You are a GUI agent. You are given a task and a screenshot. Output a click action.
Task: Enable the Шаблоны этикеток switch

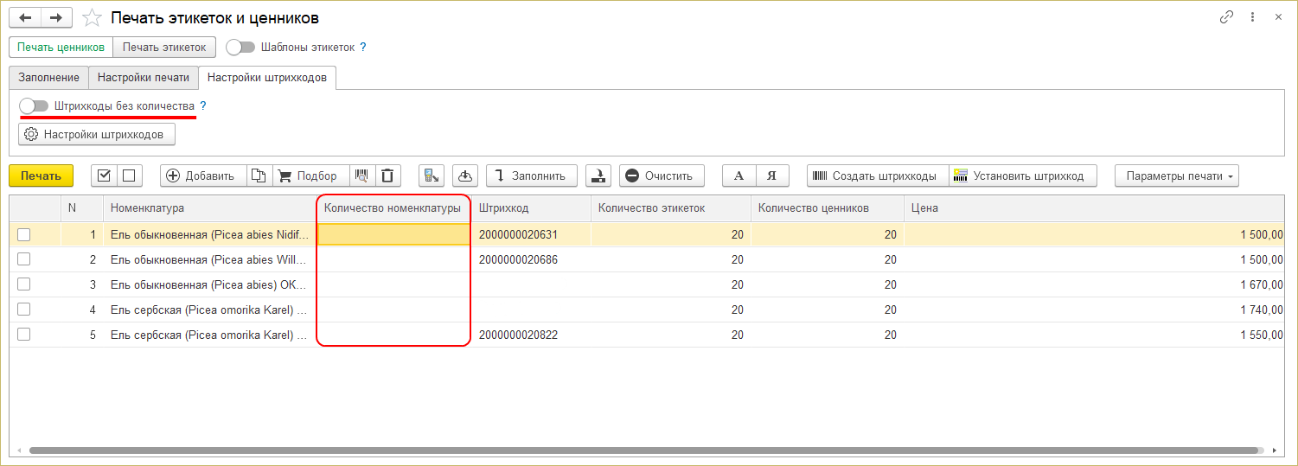coord(240,48)
